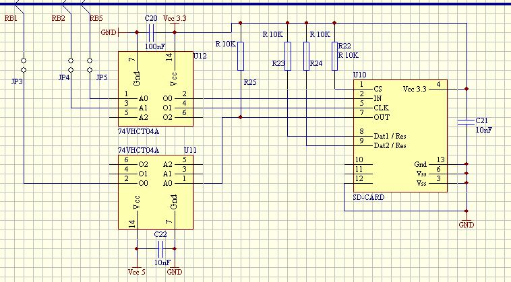
Task: Click the GND port below C21
Action: (x=467, y=224)
